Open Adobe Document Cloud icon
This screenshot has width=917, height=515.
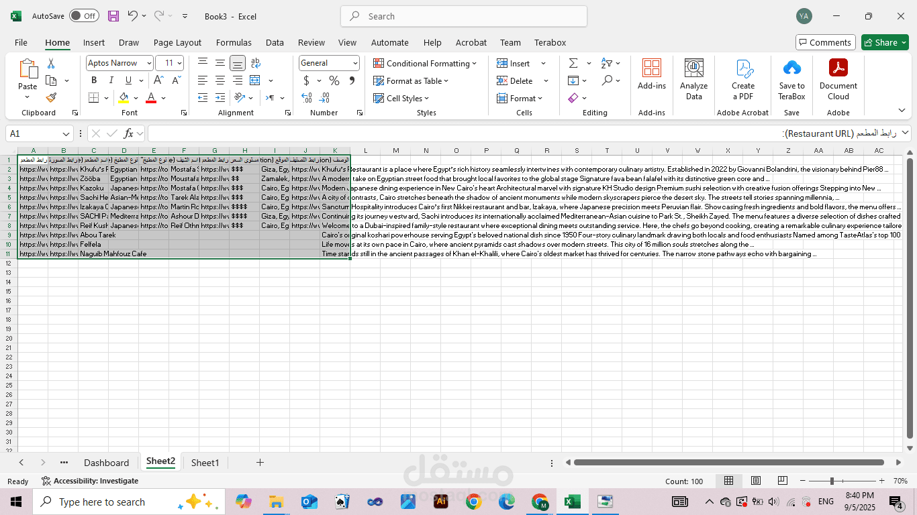[838, 79]
